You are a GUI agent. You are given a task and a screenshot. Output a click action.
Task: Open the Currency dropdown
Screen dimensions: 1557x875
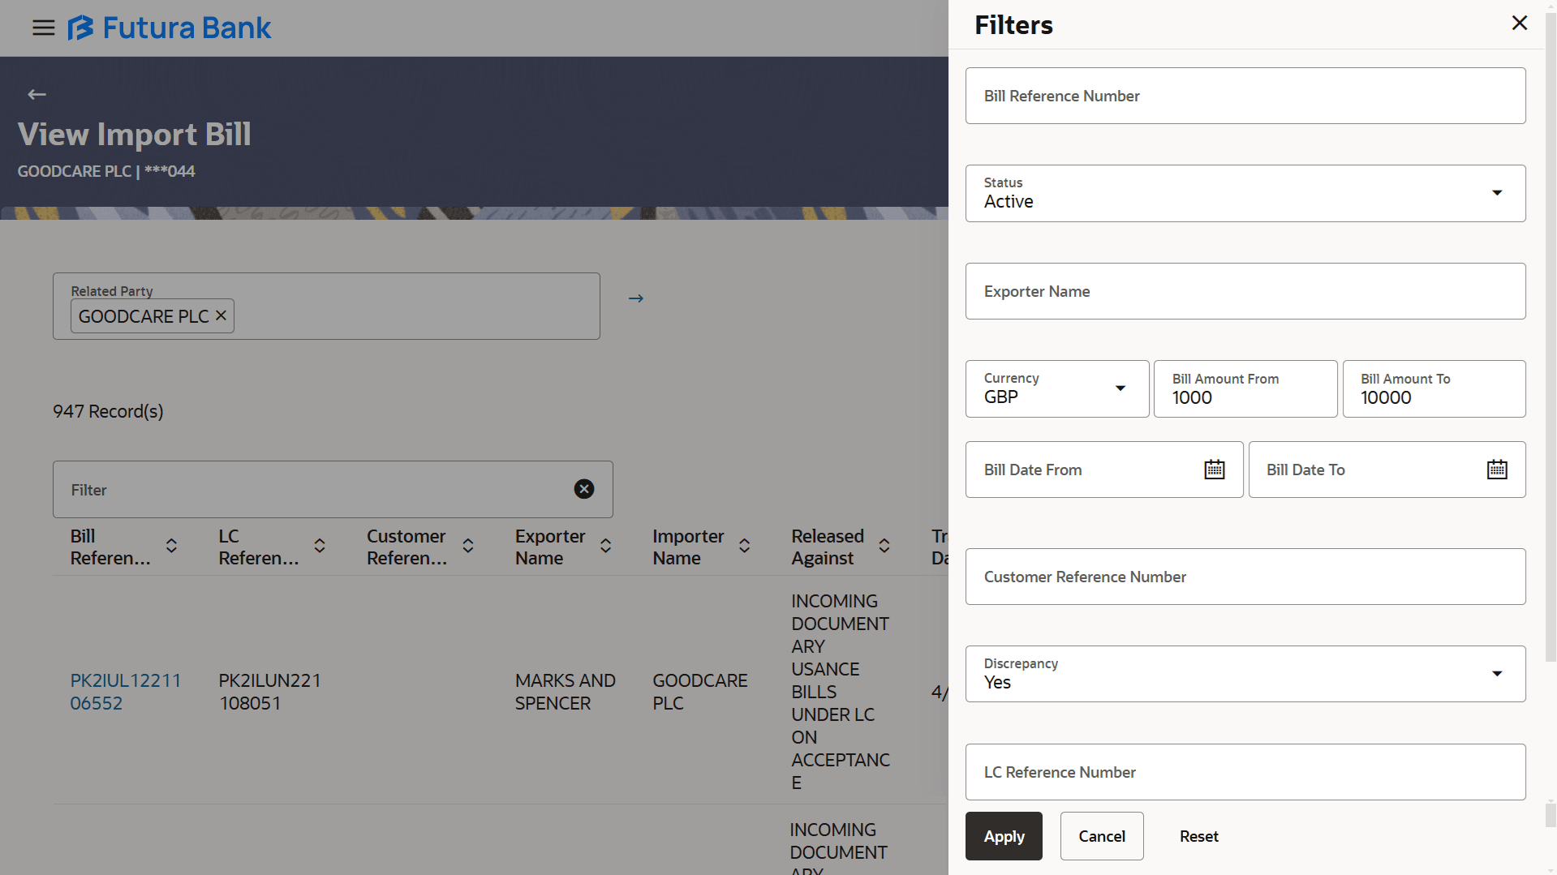click(1120, 388)
